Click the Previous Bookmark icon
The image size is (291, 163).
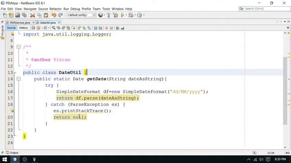tap(80, 28)
